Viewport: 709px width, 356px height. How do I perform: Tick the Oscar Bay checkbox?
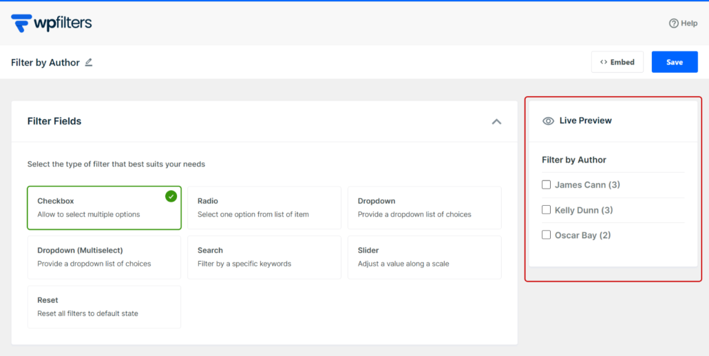pyautogui.click(x=547, y=235)
